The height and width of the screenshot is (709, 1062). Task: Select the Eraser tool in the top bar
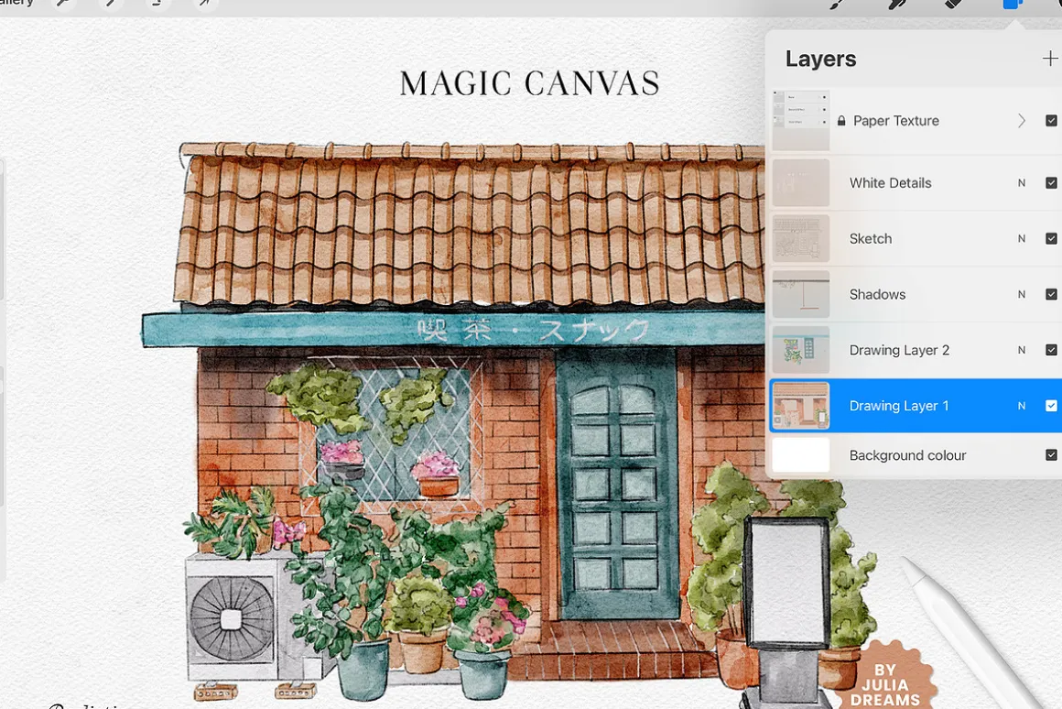tap(954, 4)
